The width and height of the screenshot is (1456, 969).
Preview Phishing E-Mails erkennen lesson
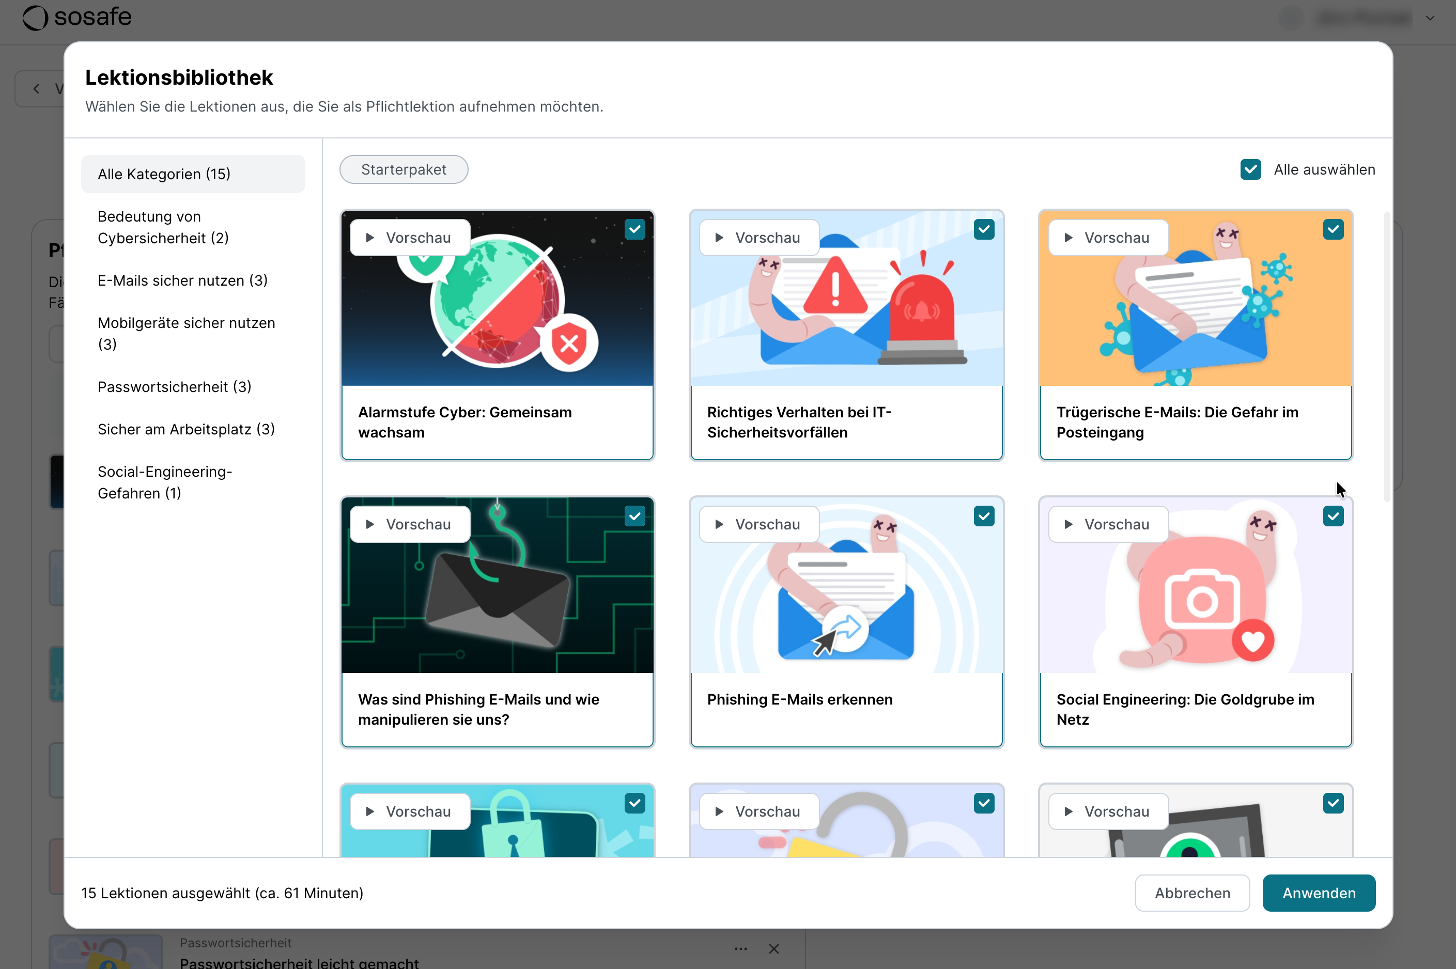pyautogui.click(x=759, y=524)
